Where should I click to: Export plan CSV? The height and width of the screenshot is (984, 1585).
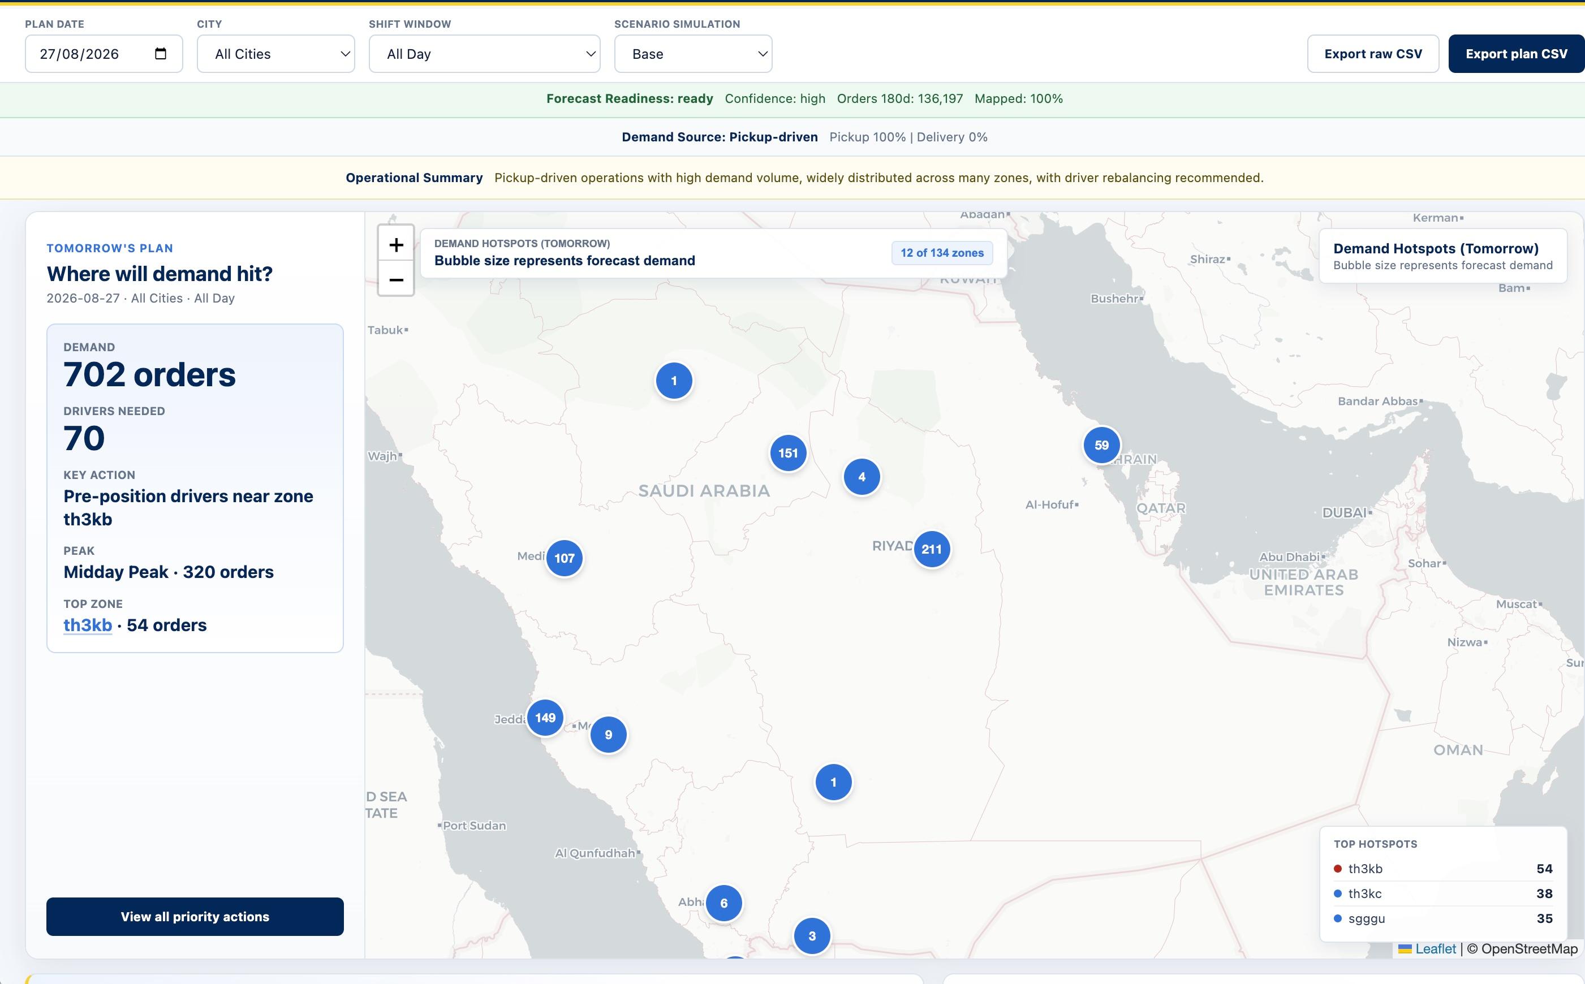click(1516, 54)
